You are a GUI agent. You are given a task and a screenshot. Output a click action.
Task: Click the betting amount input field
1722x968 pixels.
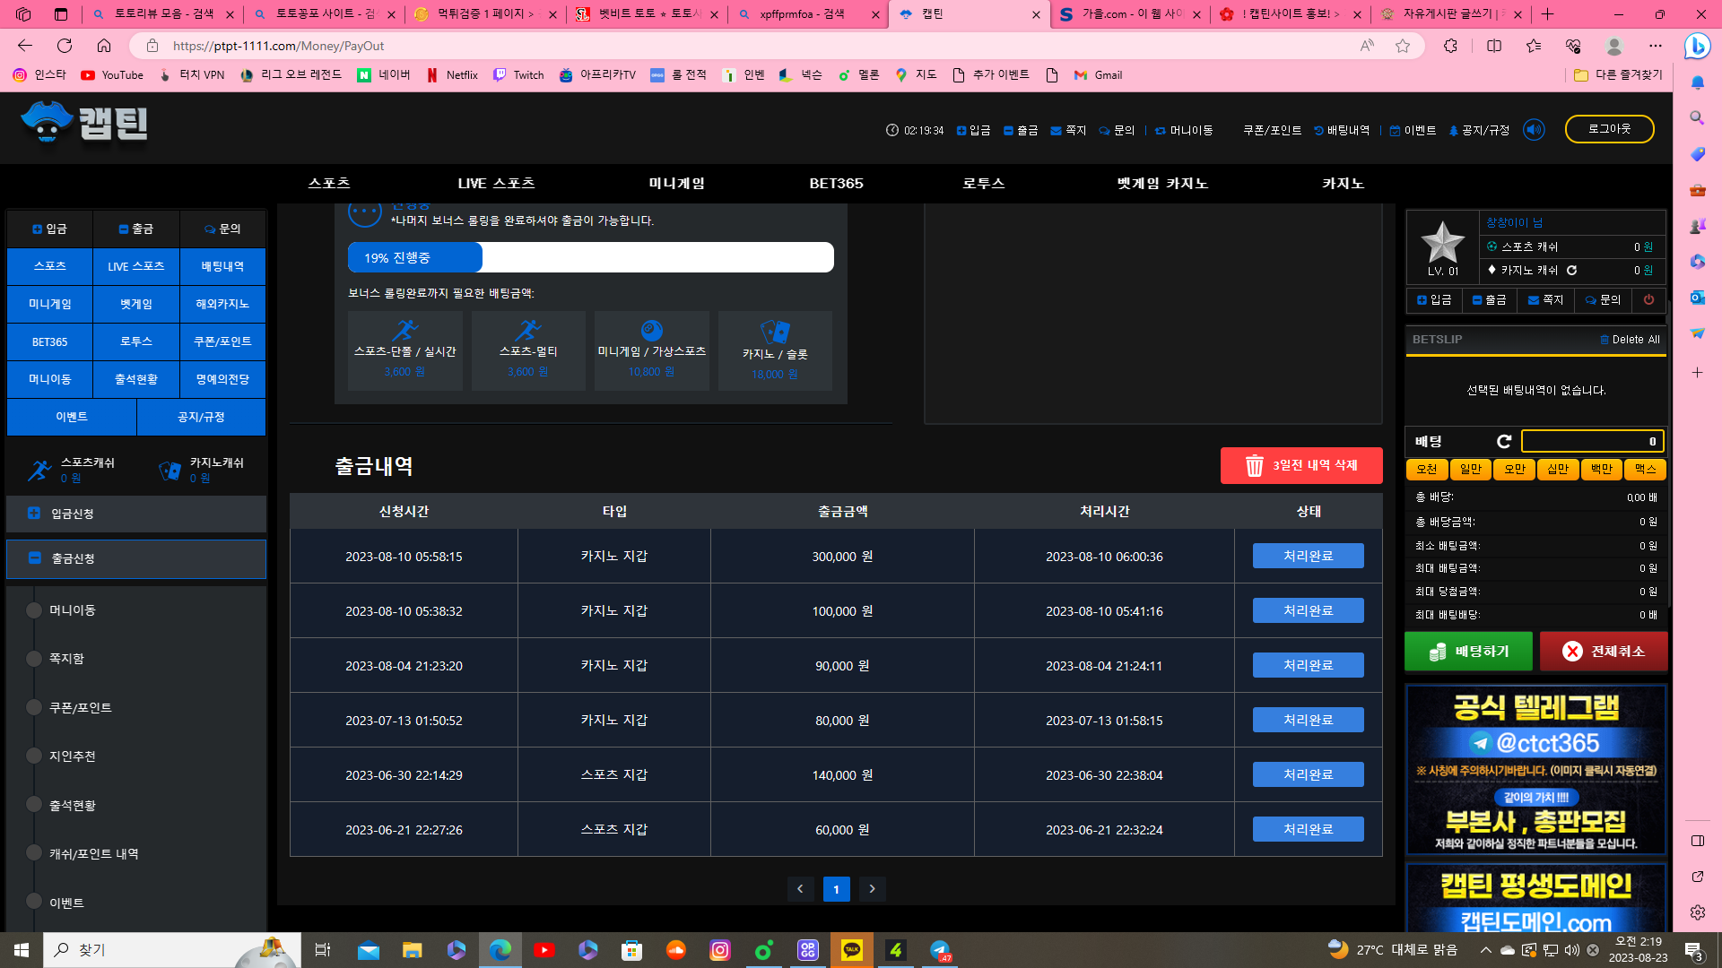click(1593, 441)
